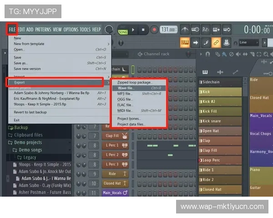Click the audio waveform icon in picker panel
Screen dimensions: 273x218
(x=220, y=72)
